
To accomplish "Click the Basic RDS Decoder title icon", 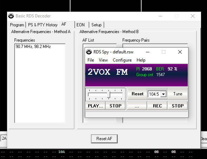I will pos(11,16).
